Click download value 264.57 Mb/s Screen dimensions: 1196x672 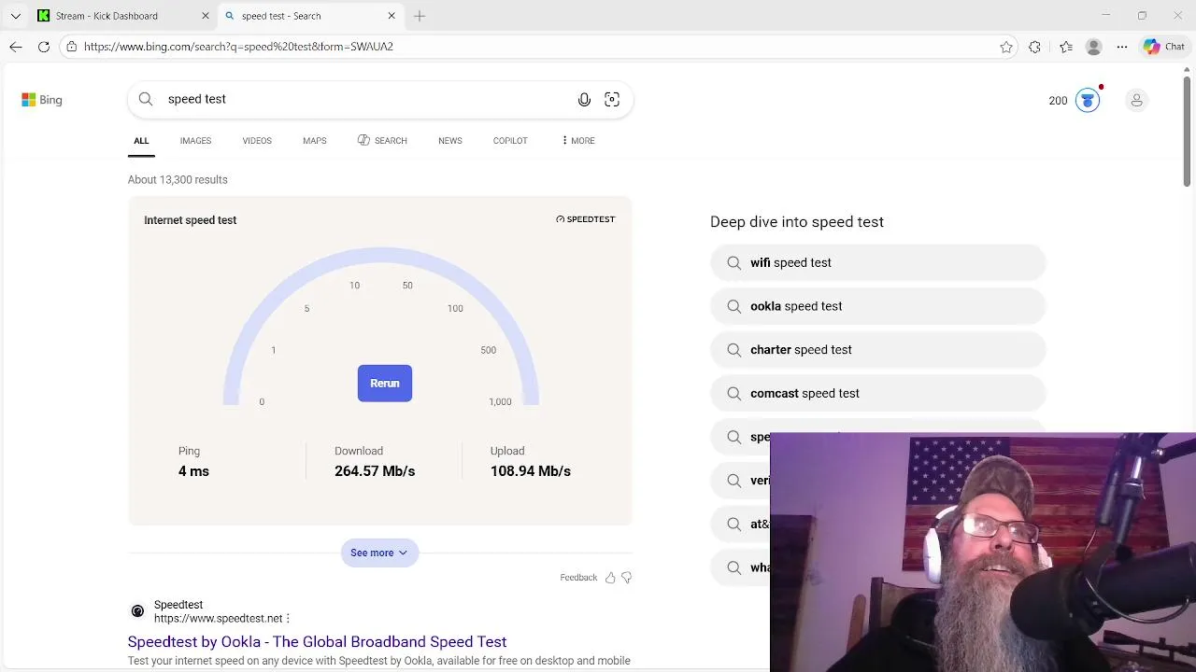point(375,471)
